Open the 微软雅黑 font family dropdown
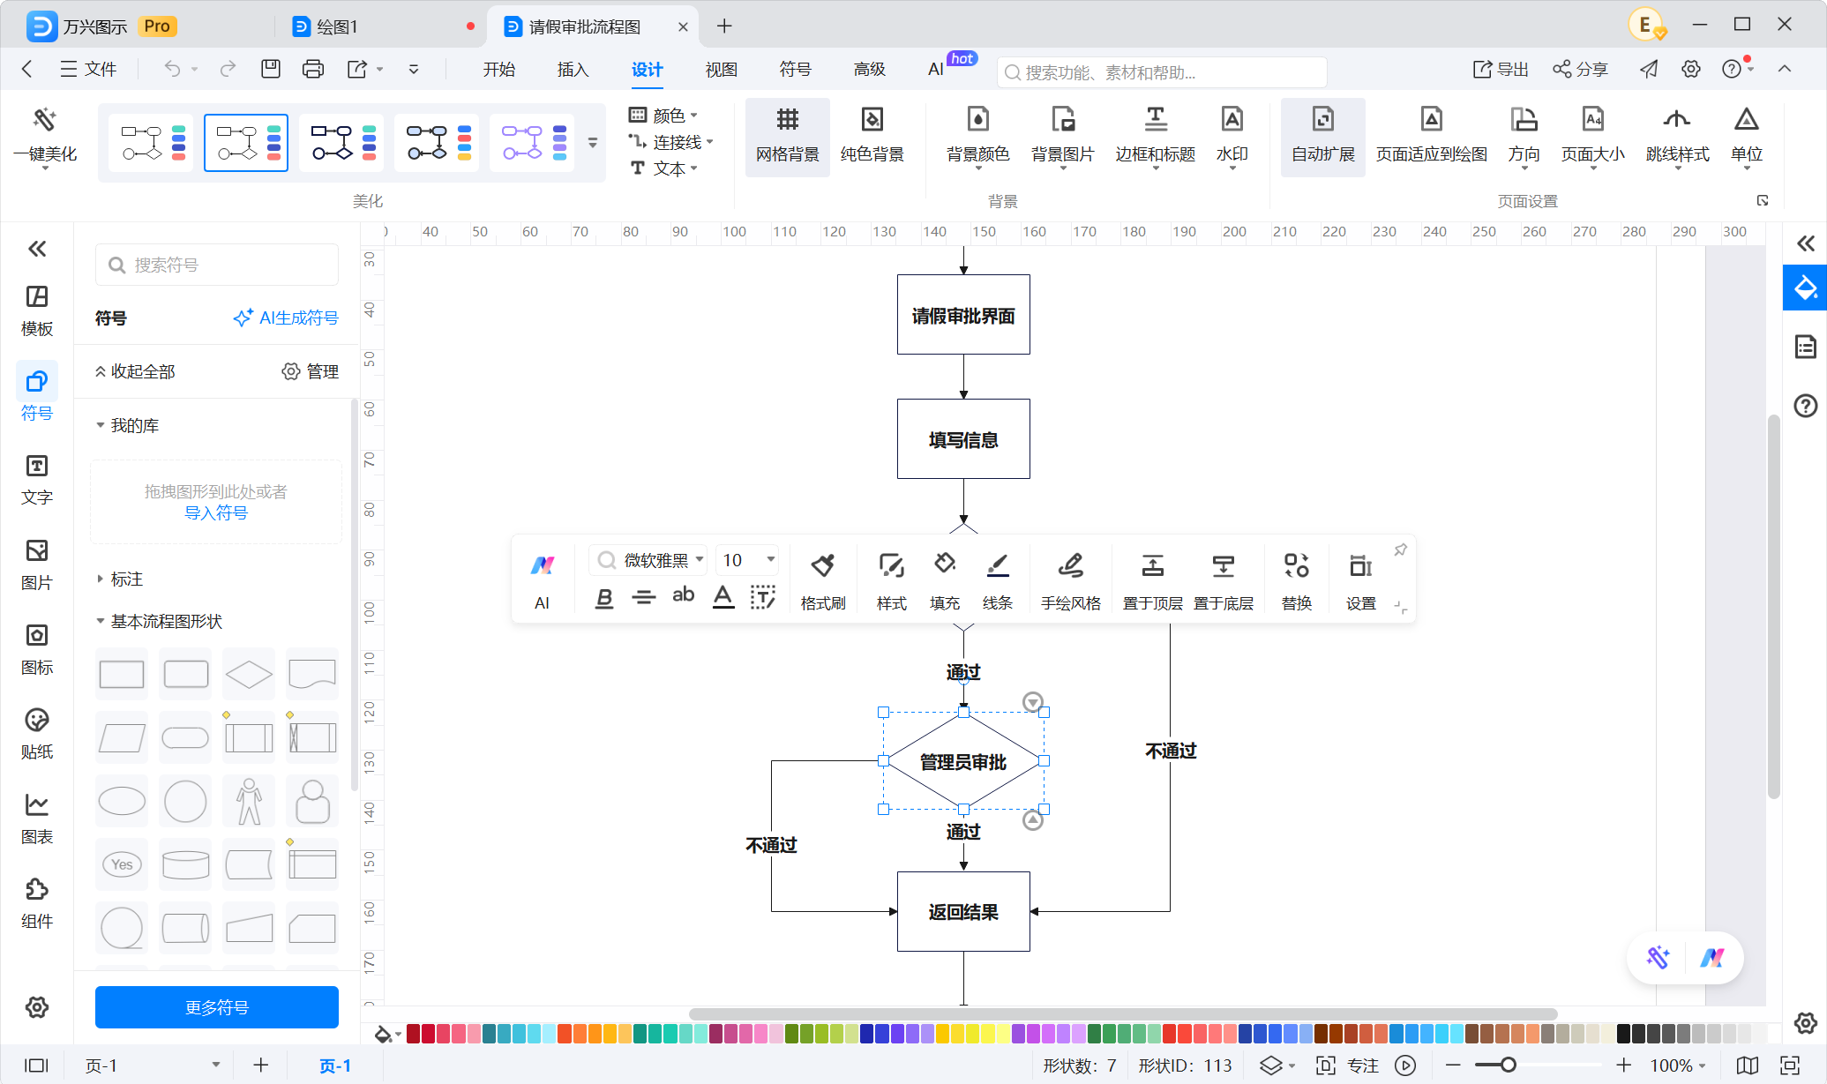1827x1084 pixels. 648,560
